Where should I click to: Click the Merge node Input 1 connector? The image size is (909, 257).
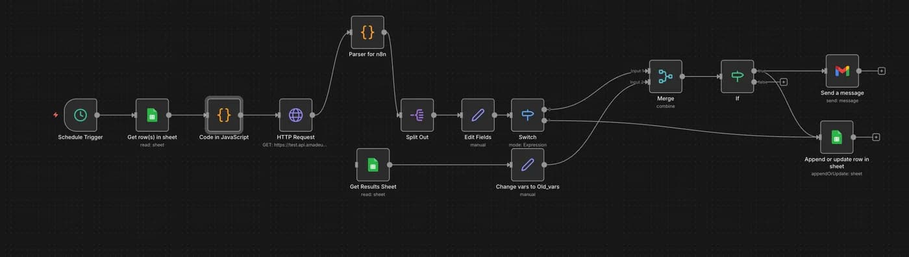[647, 71]
